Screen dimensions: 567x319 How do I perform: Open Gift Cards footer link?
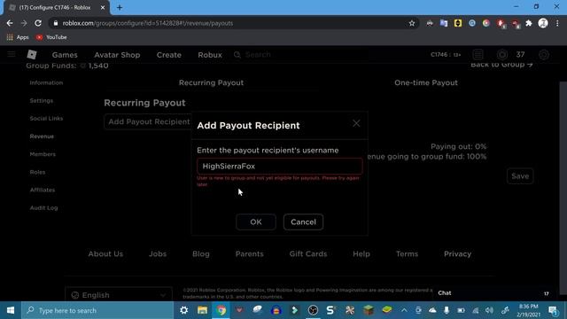click(308, 254)
